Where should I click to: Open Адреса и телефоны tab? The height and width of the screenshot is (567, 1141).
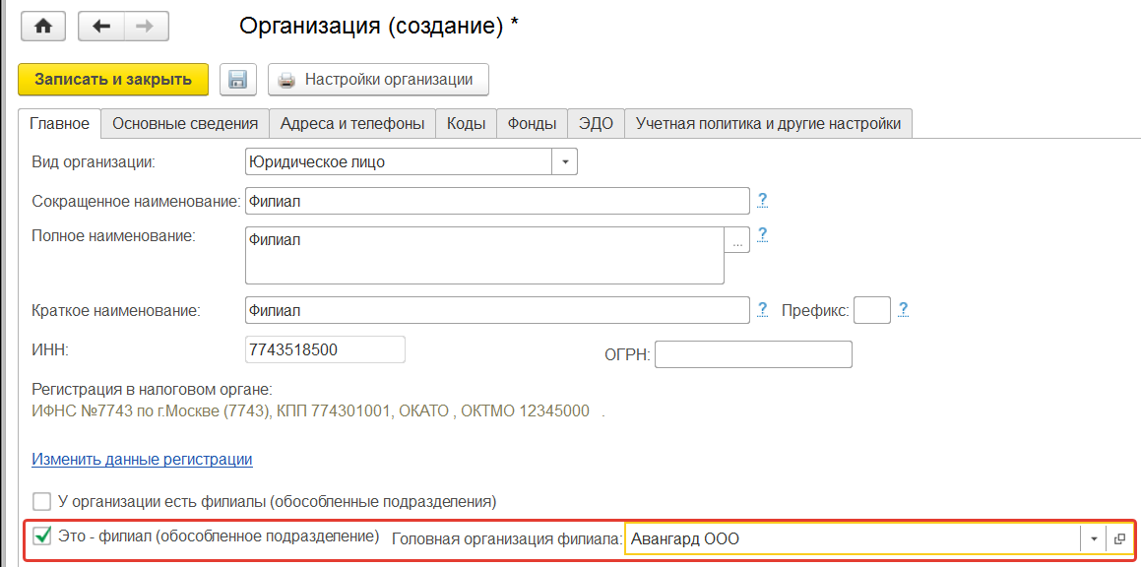point(351,124)
